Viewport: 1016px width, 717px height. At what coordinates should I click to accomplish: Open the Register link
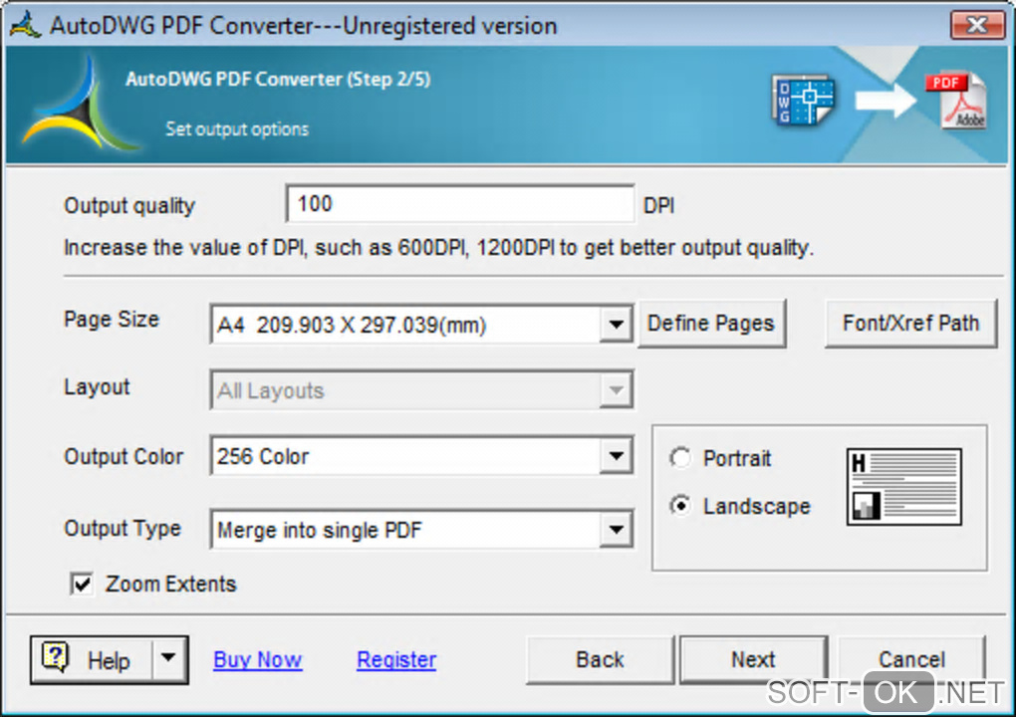point(396,660)
